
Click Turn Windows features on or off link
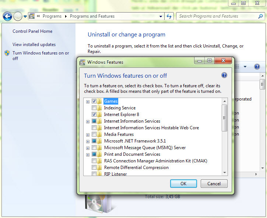[41, 56]
